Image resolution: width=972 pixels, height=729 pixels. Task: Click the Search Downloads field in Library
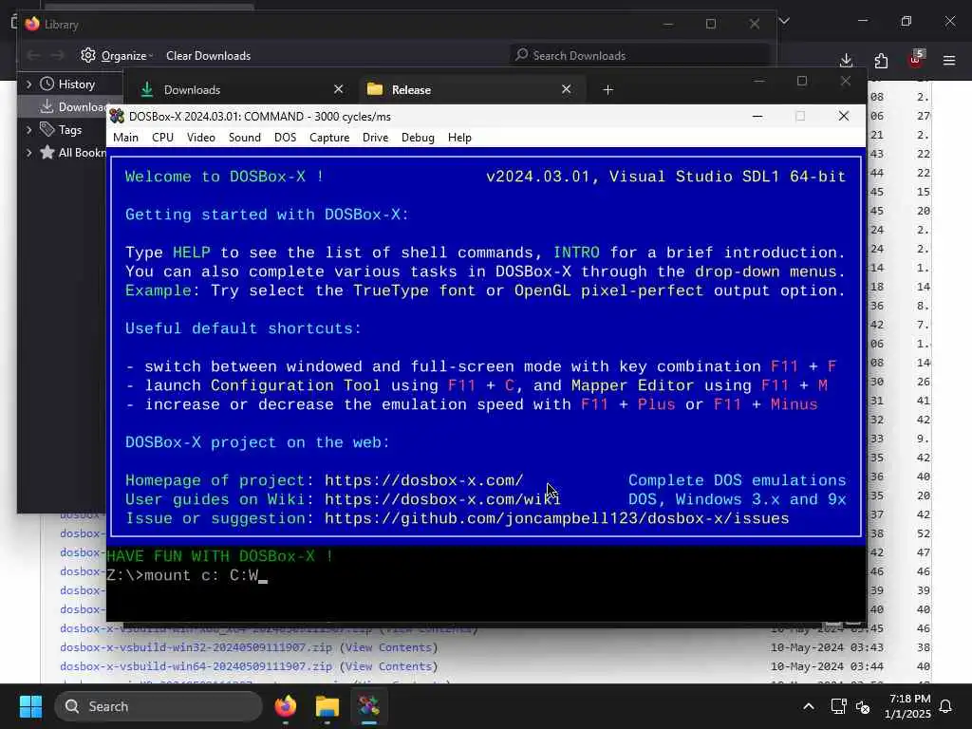click(639, 56)
